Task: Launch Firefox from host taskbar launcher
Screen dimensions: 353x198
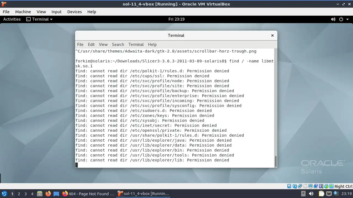Action: click(x=48, y=194)
